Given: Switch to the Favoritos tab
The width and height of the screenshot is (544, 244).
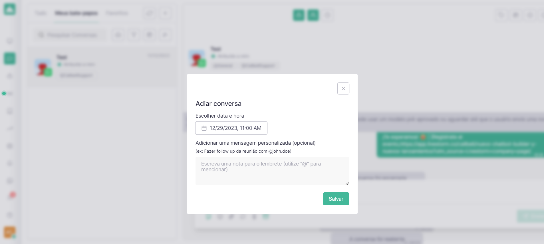Looking at the screenshot, I should (x=117, y=13).
